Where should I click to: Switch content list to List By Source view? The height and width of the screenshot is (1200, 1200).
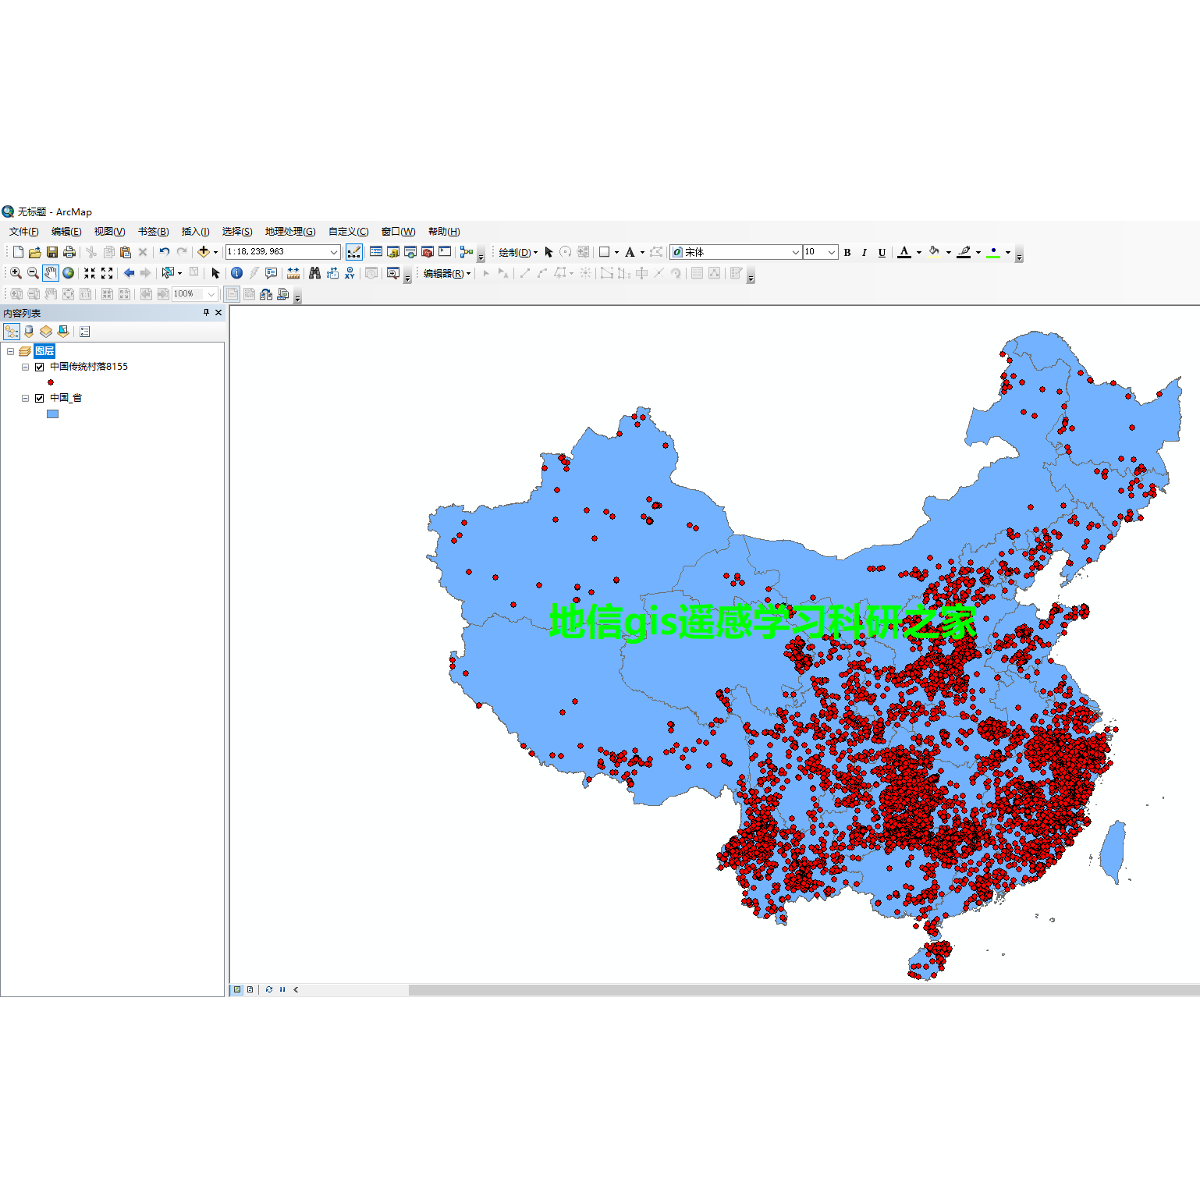click(x=29, y=331)
